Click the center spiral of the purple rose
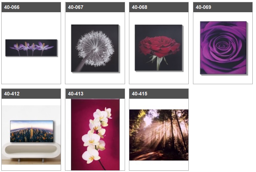 222,46
